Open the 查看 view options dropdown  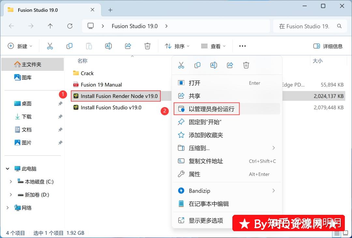point(213,46)
